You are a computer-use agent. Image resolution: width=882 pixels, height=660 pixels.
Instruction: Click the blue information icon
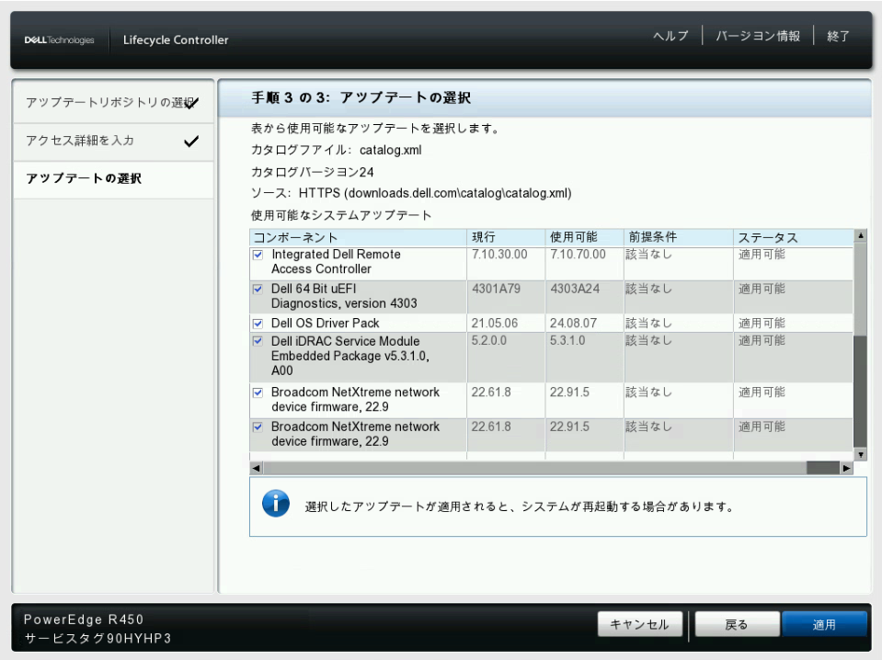(275, 506)
